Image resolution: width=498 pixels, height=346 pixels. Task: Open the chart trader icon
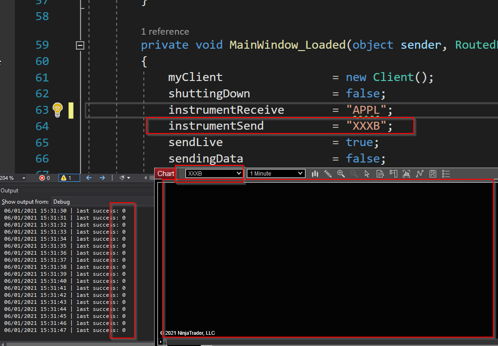pos(393,174)
